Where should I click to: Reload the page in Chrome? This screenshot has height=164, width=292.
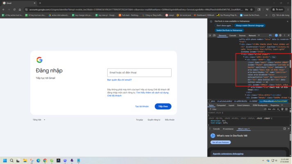(x=14, y=9)
